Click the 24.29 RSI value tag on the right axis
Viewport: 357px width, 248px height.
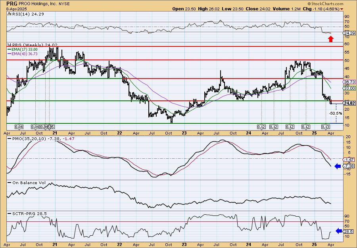click(349, 33)
